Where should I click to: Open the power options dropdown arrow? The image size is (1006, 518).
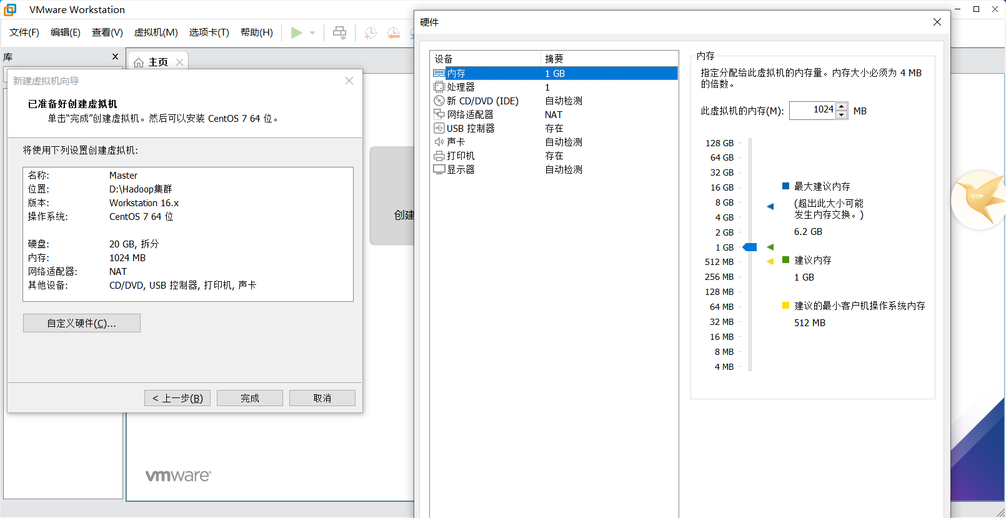click(x=312, y=32)
